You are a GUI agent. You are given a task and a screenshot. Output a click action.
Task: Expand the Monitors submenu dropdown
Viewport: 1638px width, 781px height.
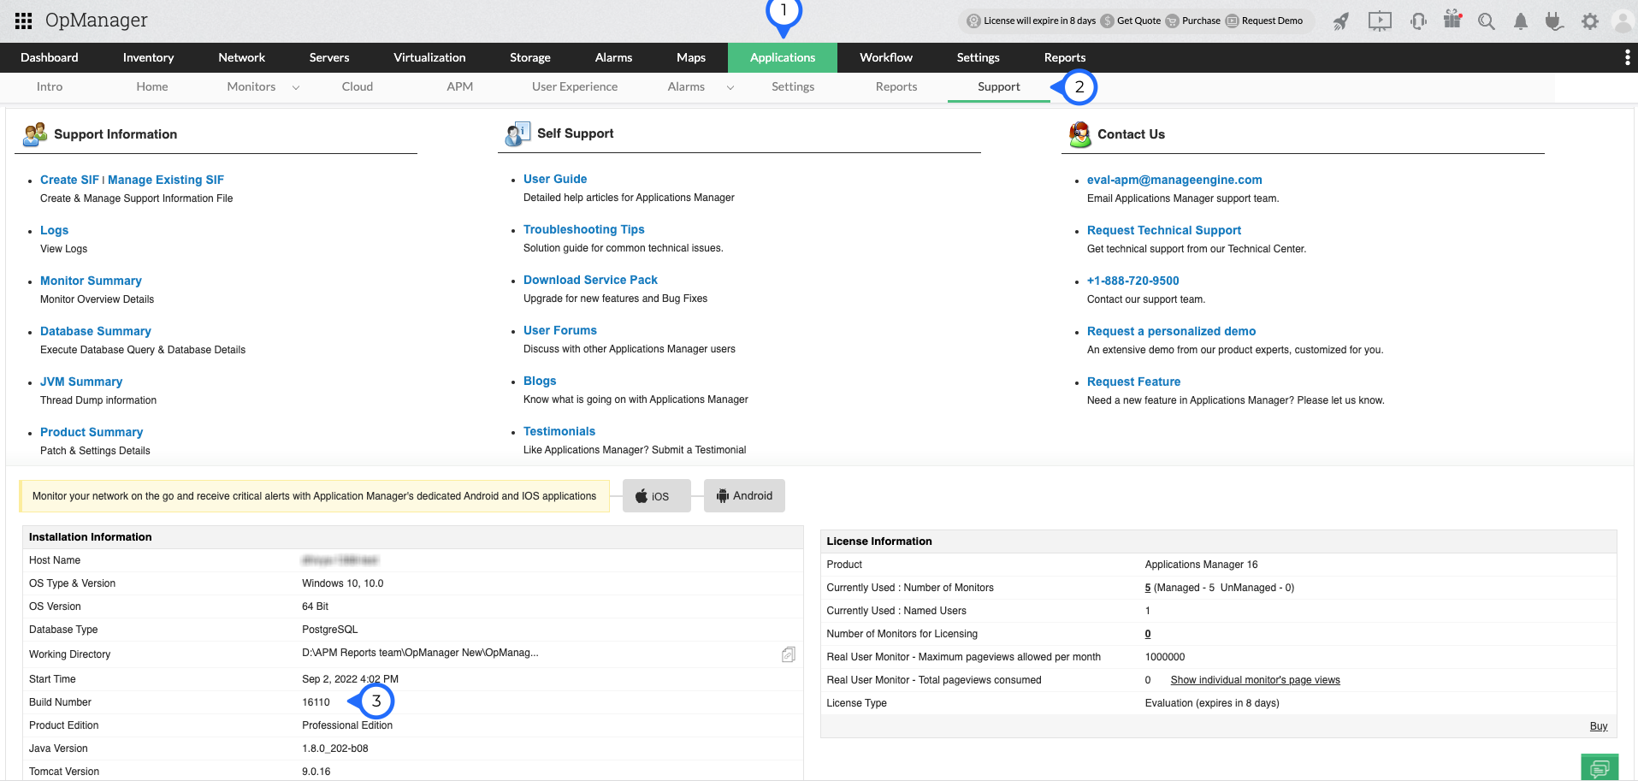[296, 87]
